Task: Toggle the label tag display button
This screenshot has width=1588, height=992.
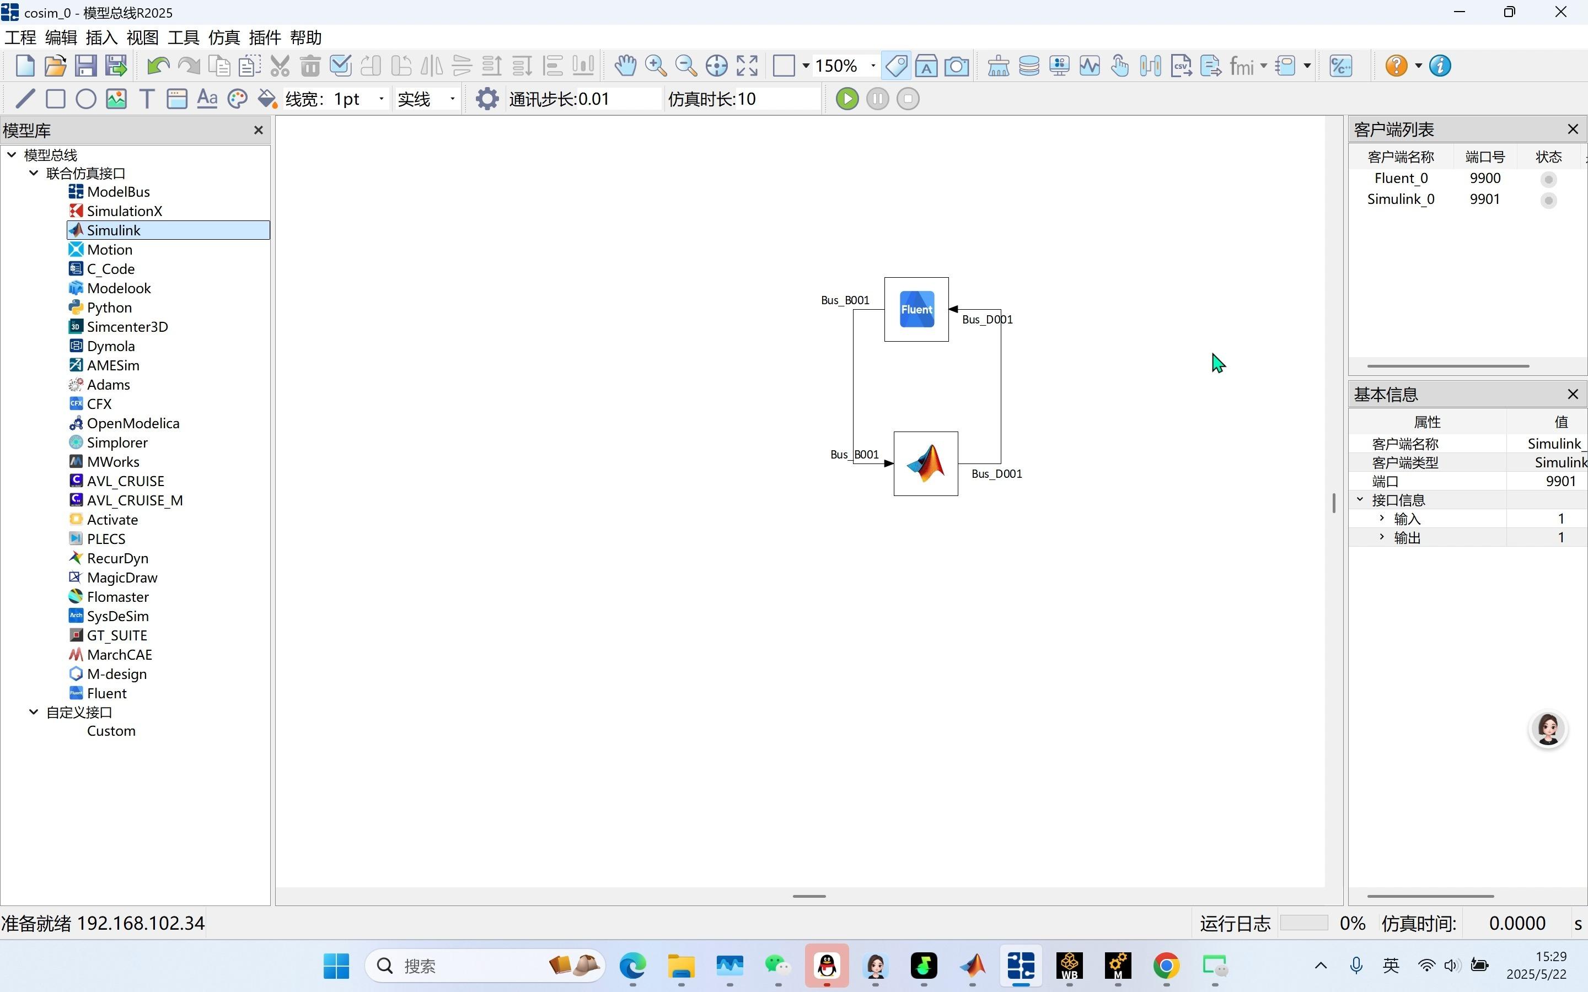Action: click(x=895, y=66)
